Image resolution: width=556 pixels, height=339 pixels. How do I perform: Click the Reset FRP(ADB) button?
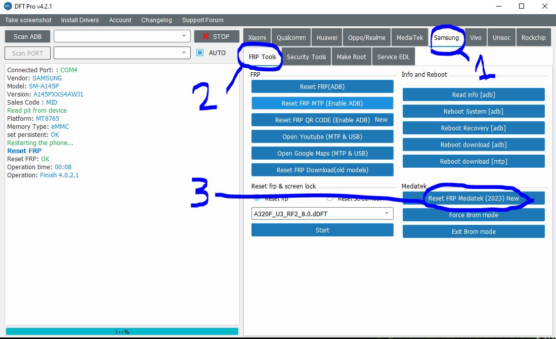pyautogui.click(x=322, y=86)
